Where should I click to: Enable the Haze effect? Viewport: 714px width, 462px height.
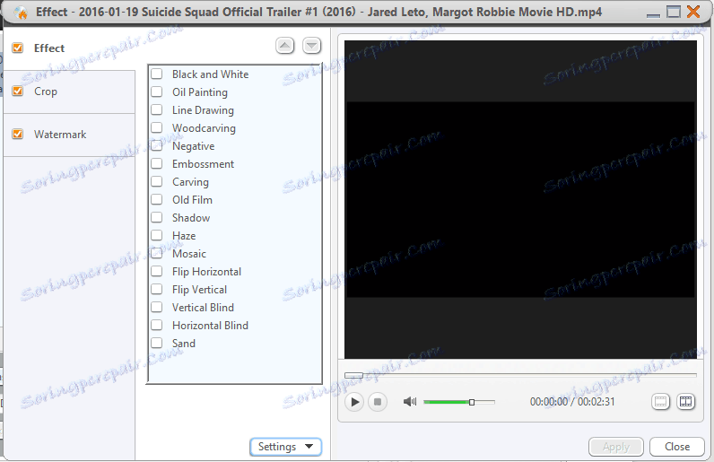[157, 236]
